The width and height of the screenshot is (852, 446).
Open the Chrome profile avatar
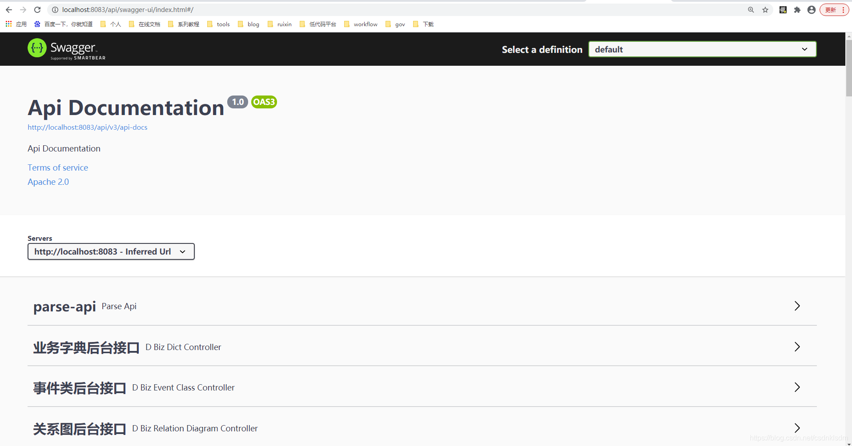tap(812, 10)
